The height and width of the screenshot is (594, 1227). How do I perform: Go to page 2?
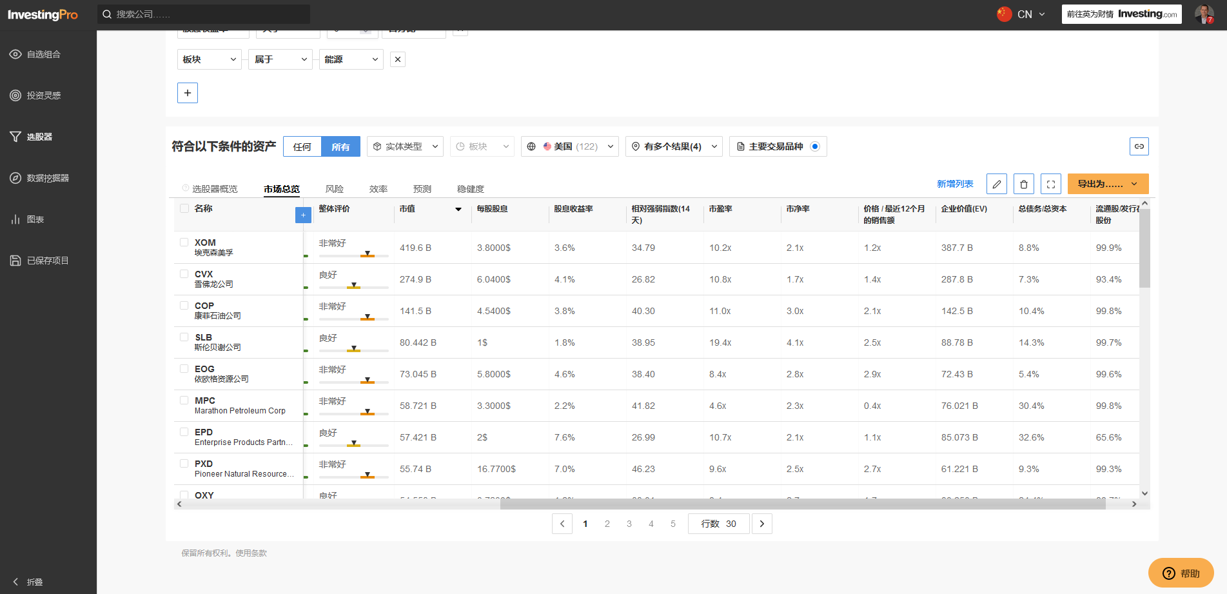pyautogui.click(x=607, y=524)
